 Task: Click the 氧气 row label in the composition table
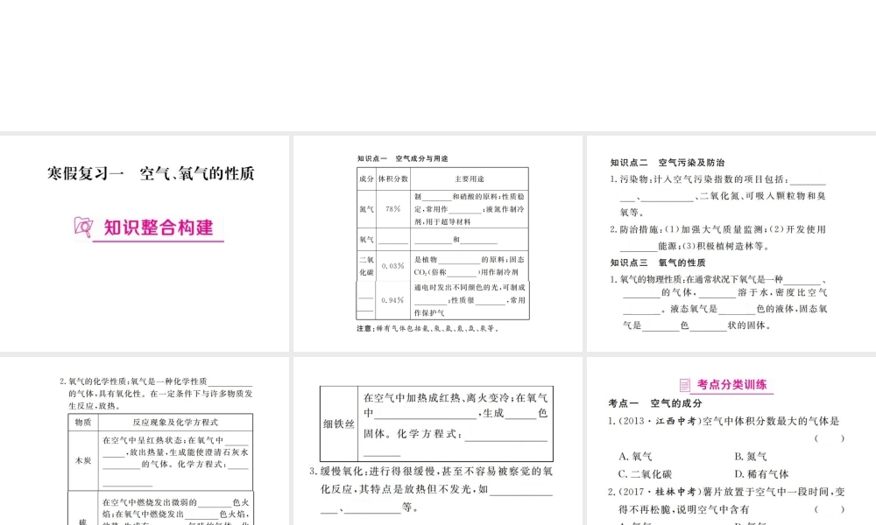click(366, 240)
